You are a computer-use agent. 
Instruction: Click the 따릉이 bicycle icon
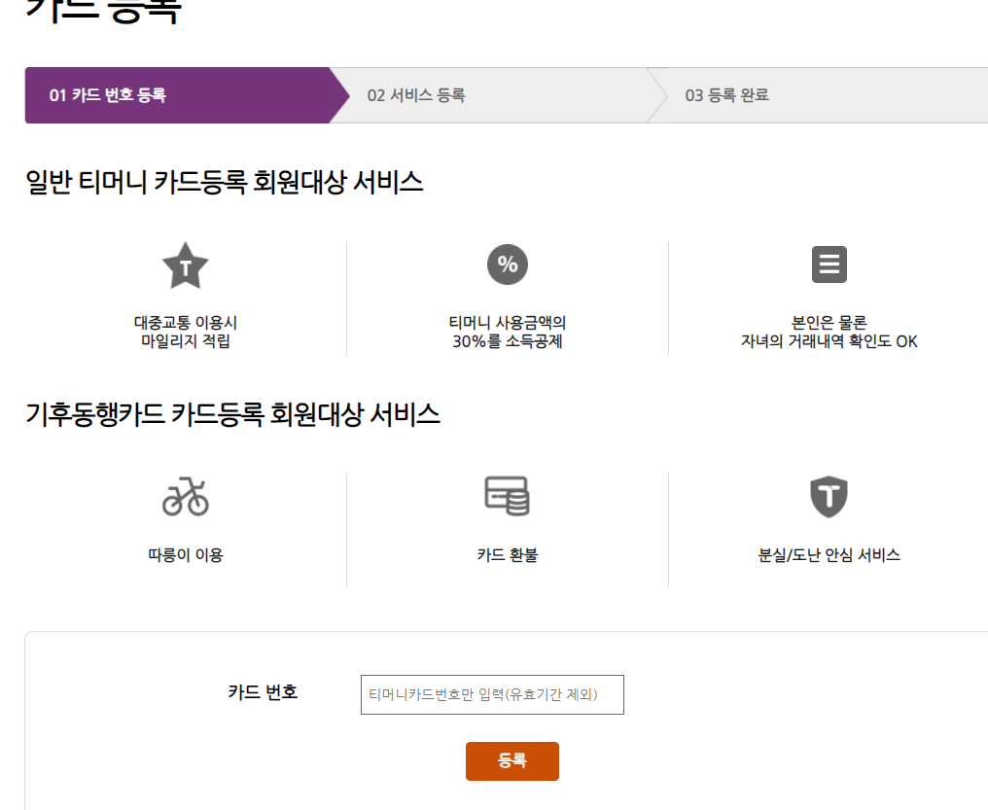[185, 497]
